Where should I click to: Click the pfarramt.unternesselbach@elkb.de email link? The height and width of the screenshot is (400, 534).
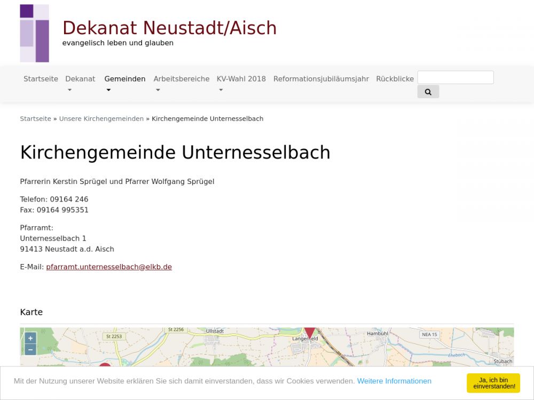coord(109,267)
